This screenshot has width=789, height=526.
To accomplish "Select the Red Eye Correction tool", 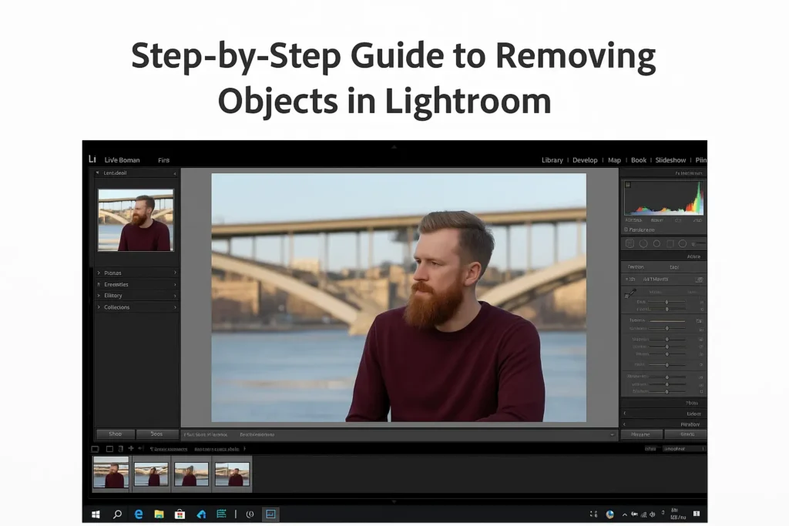I will [656, 243].
